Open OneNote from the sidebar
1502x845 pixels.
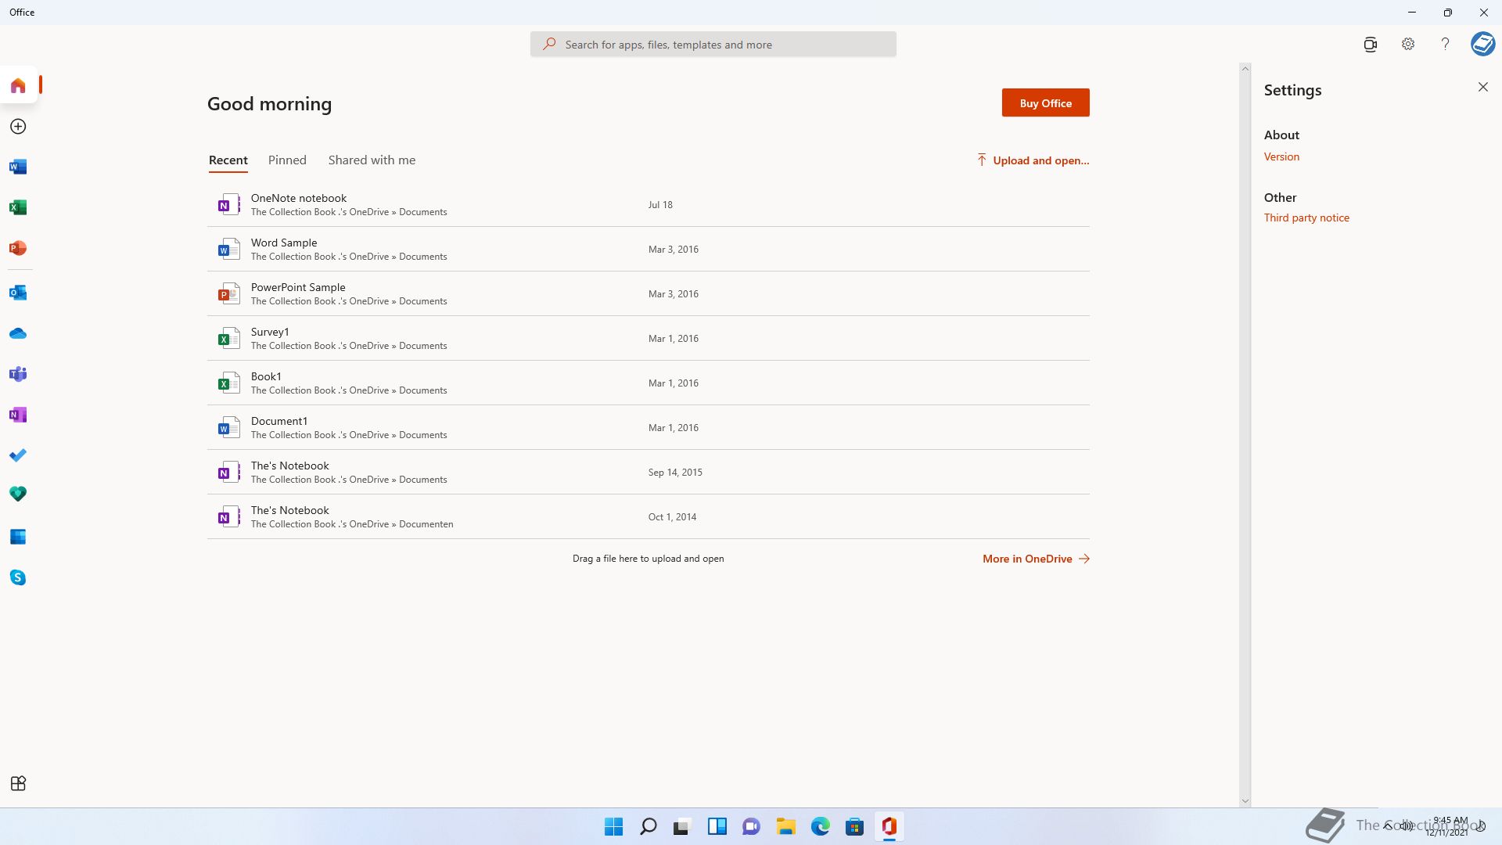tap(18, 415)
